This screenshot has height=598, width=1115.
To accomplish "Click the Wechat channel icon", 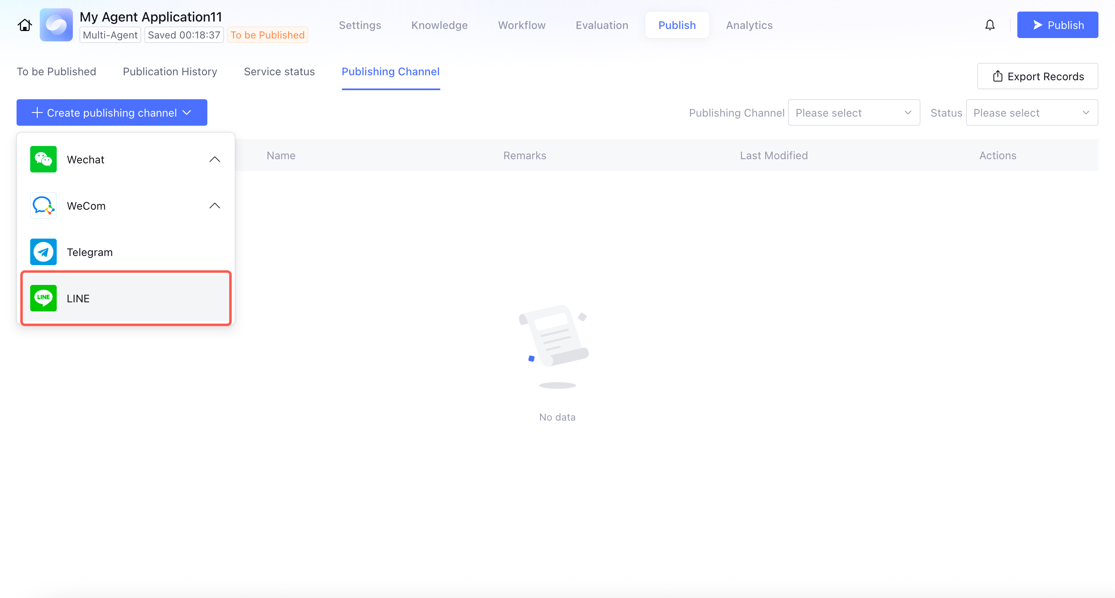I will (x=43, y=159).
